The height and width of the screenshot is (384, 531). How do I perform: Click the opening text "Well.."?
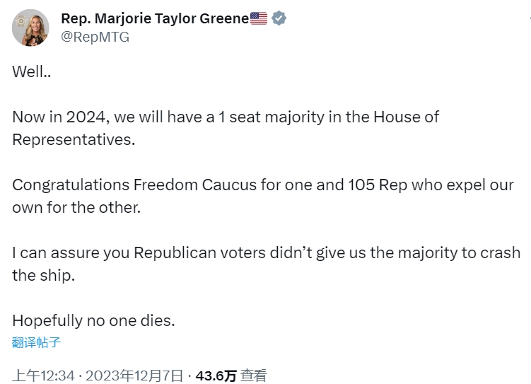click(31, 71)
